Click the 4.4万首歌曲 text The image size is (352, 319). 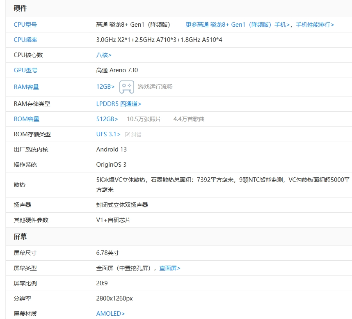189,119
